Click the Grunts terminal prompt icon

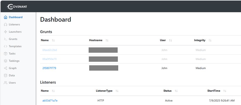[6, 39]
